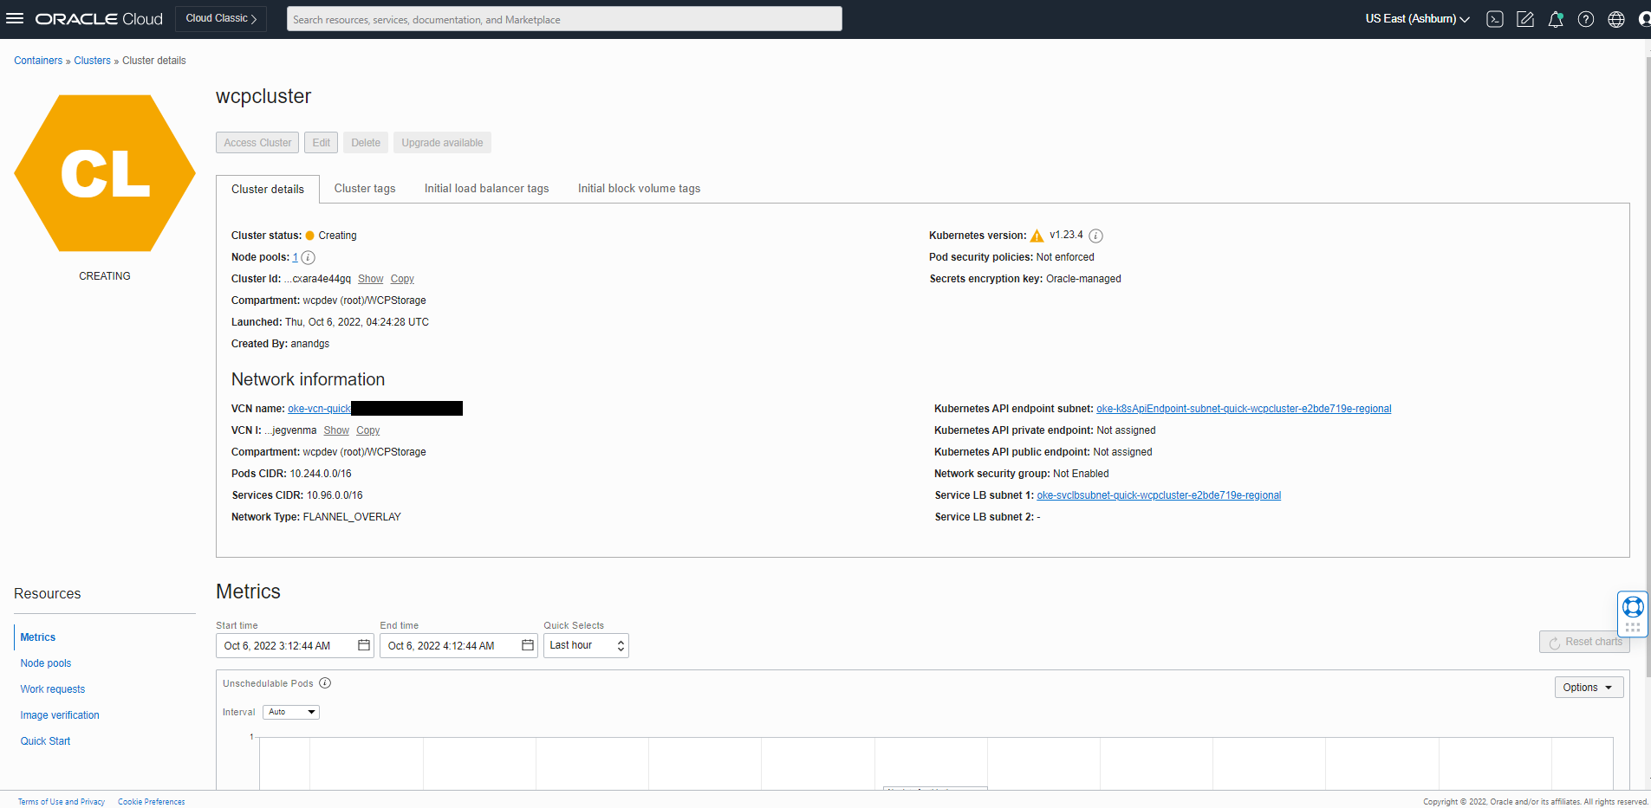Click the End time date field

tap(458, 645)
